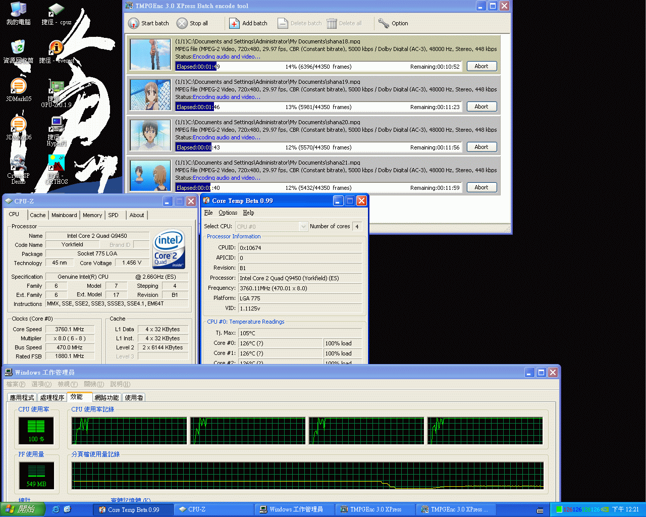This screenshot has width=646, height=517.
Task: Click the keyboard language bar icon in the taskbar
Action: [x=540, y=510]
